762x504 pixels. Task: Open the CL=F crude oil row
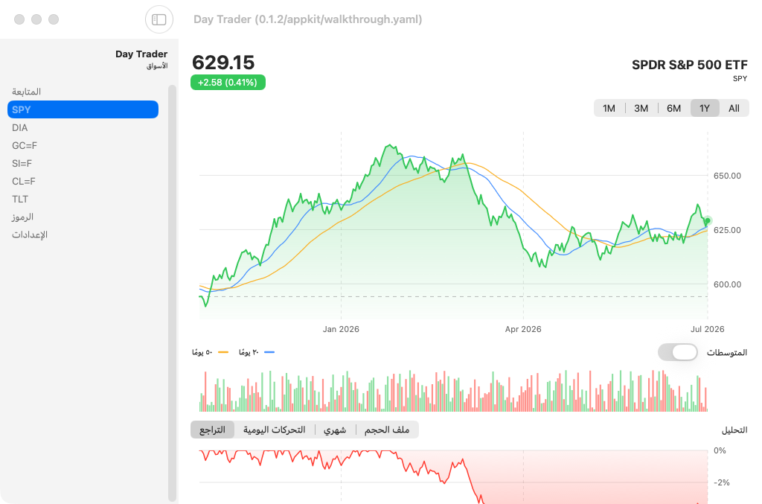[x=83, y=182]
